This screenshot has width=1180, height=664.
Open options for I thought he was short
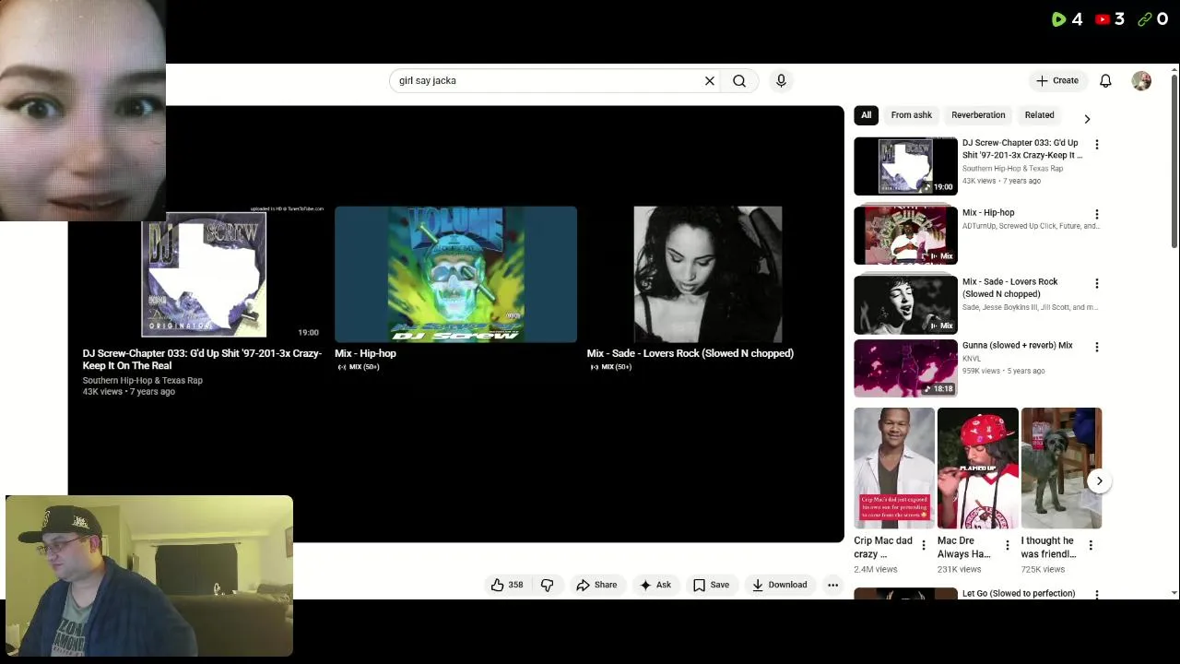pos(1091,545)
